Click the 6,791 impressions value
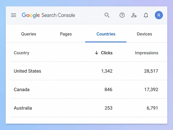The height and width of the screenshot is (130, 173). pos(152,108)
